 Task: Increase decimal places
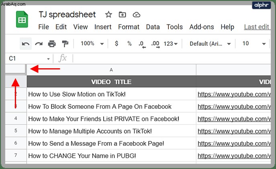(x=155, y=44)
